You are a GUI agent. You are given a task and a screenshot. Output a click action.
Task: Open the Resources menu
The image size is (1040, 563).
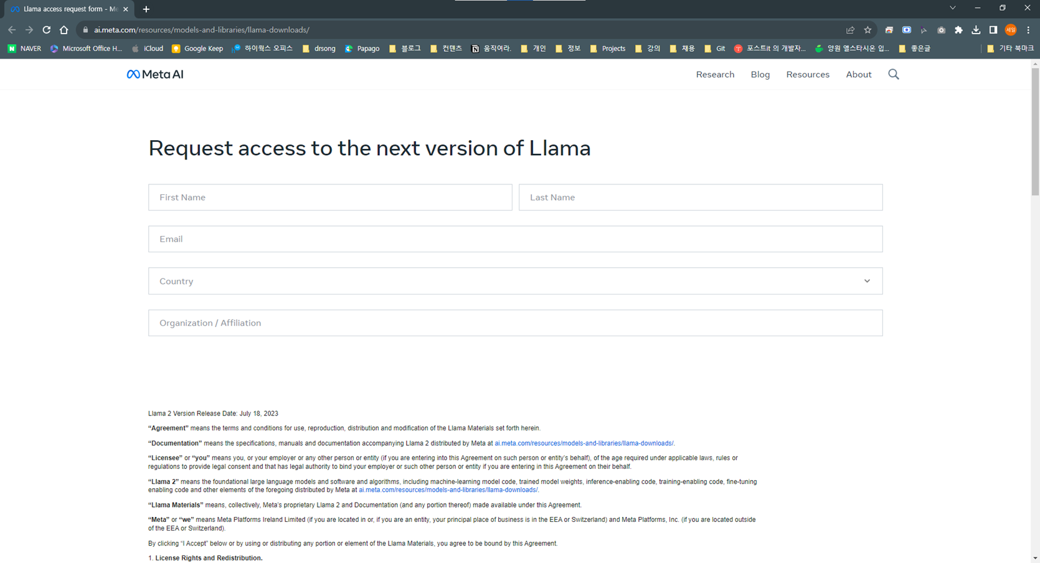point(808,74)
